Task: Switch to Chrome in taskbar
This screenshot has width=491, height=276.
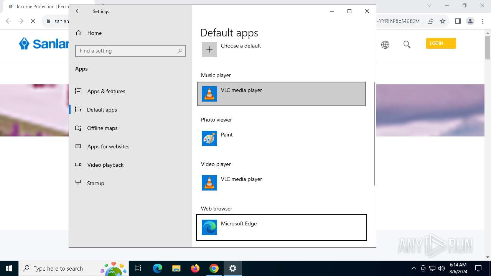Action: click(214, 268)
